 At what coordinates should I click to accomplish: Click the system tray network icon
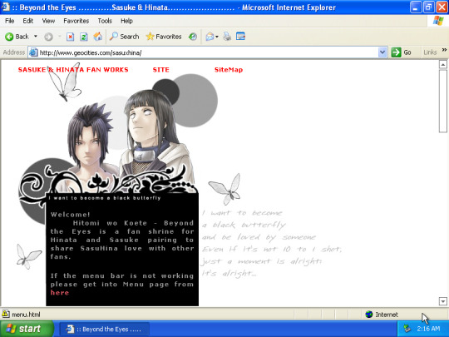(407, 329)
